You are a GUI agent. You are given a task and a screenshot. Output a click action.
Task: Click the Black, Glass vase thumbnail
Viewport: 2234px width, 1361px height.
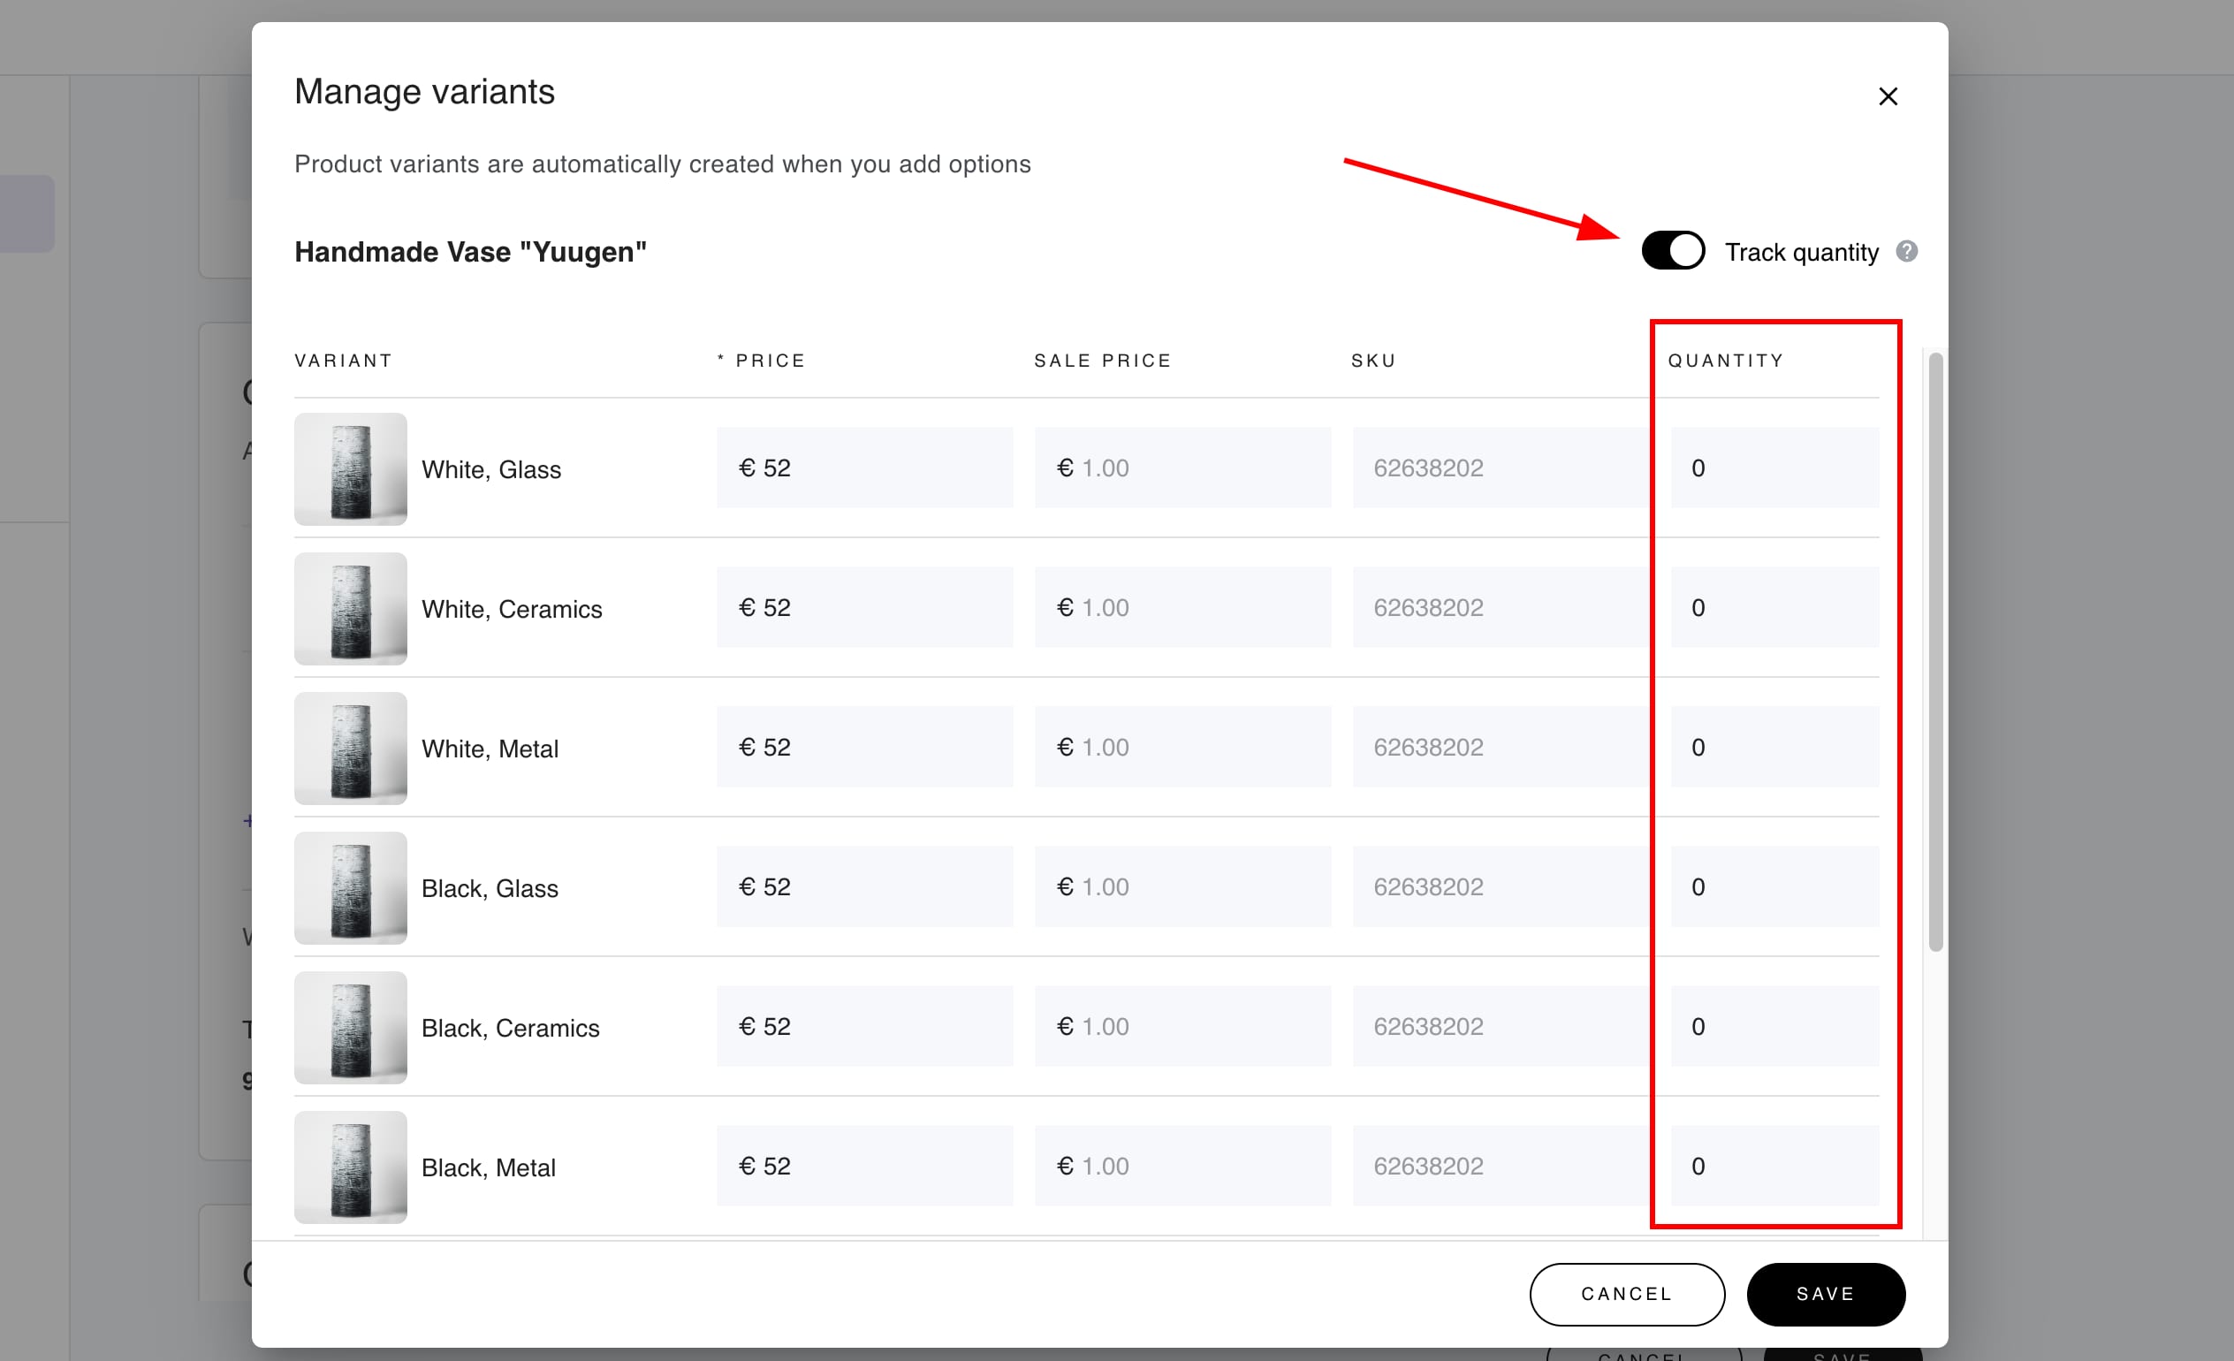350,887
